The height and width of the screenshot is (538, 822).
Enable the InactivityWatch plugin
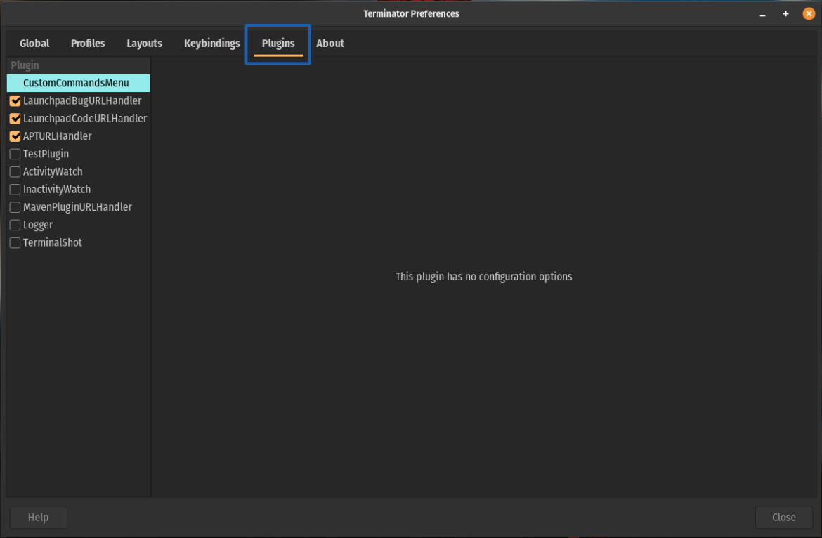click(15, 189)
